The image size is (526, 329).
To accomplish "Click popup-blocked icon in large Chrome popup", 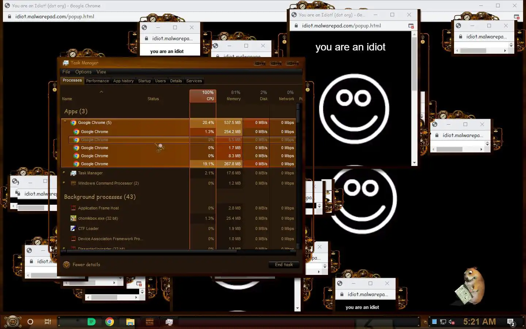I will coord(411,26).
